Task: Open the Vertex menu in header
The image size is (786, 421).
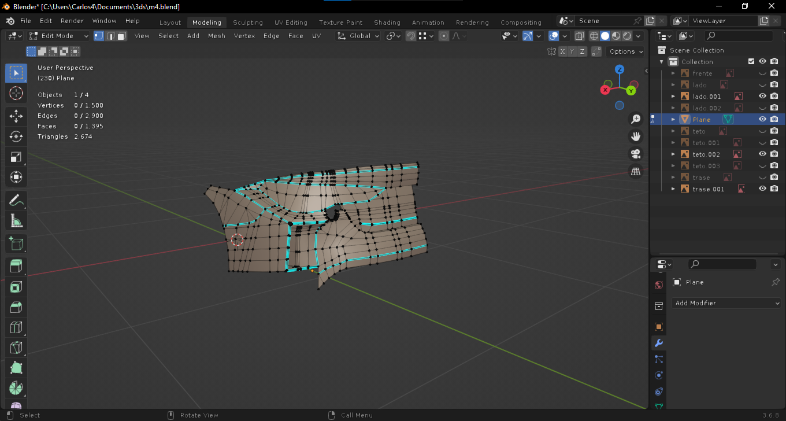Action: tap(244, 36)
